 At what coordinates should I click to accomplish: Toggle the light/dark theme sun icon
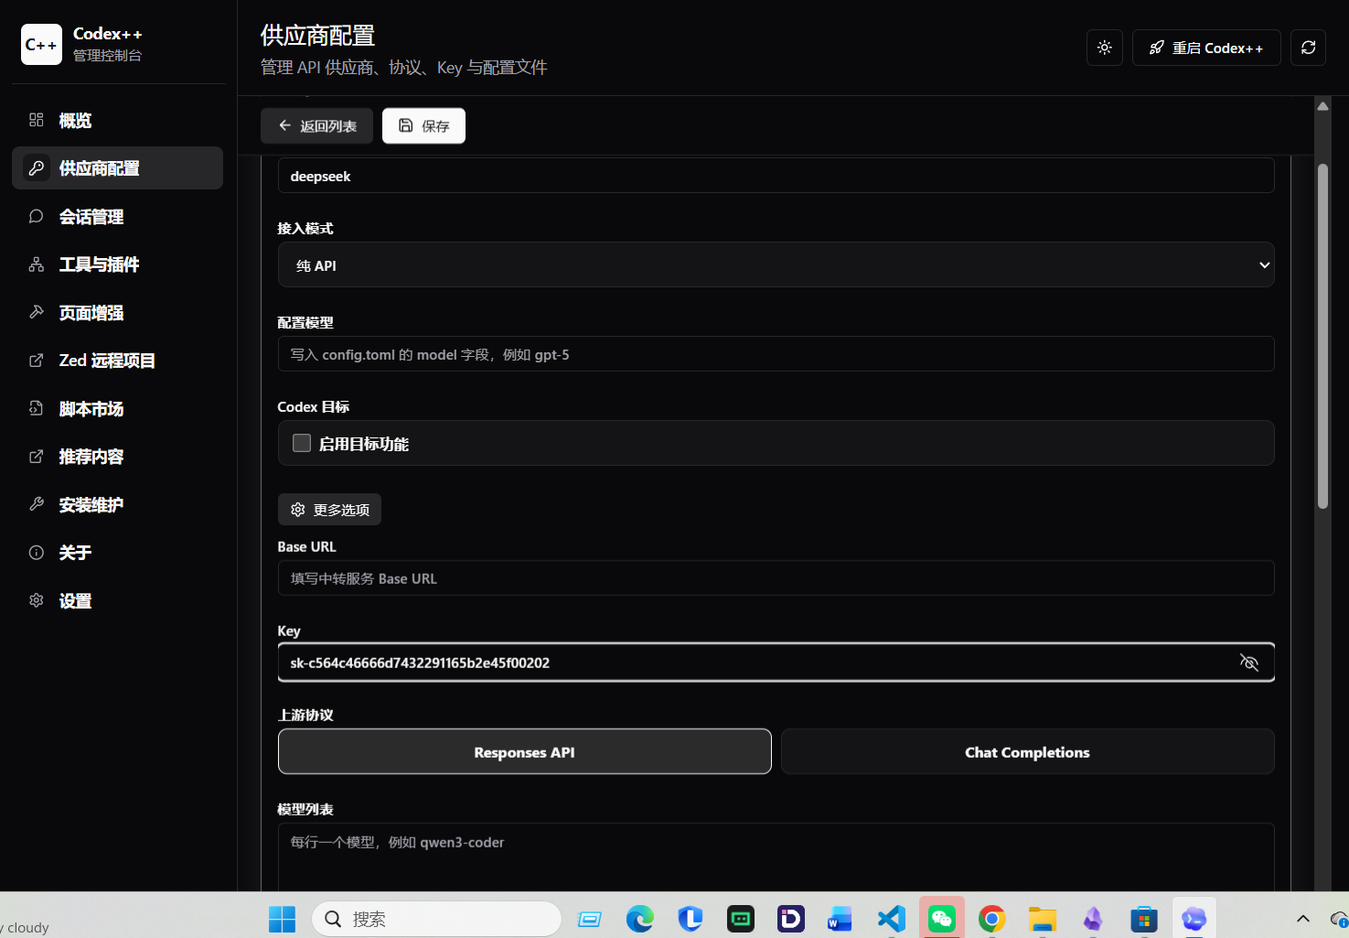[x=1105, y=48]
